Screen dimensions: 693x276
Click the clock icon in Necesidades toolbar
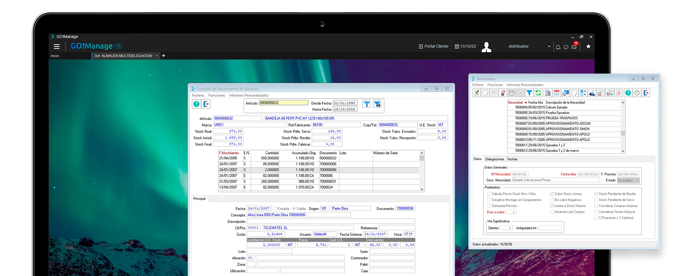[x=637, y=93]
